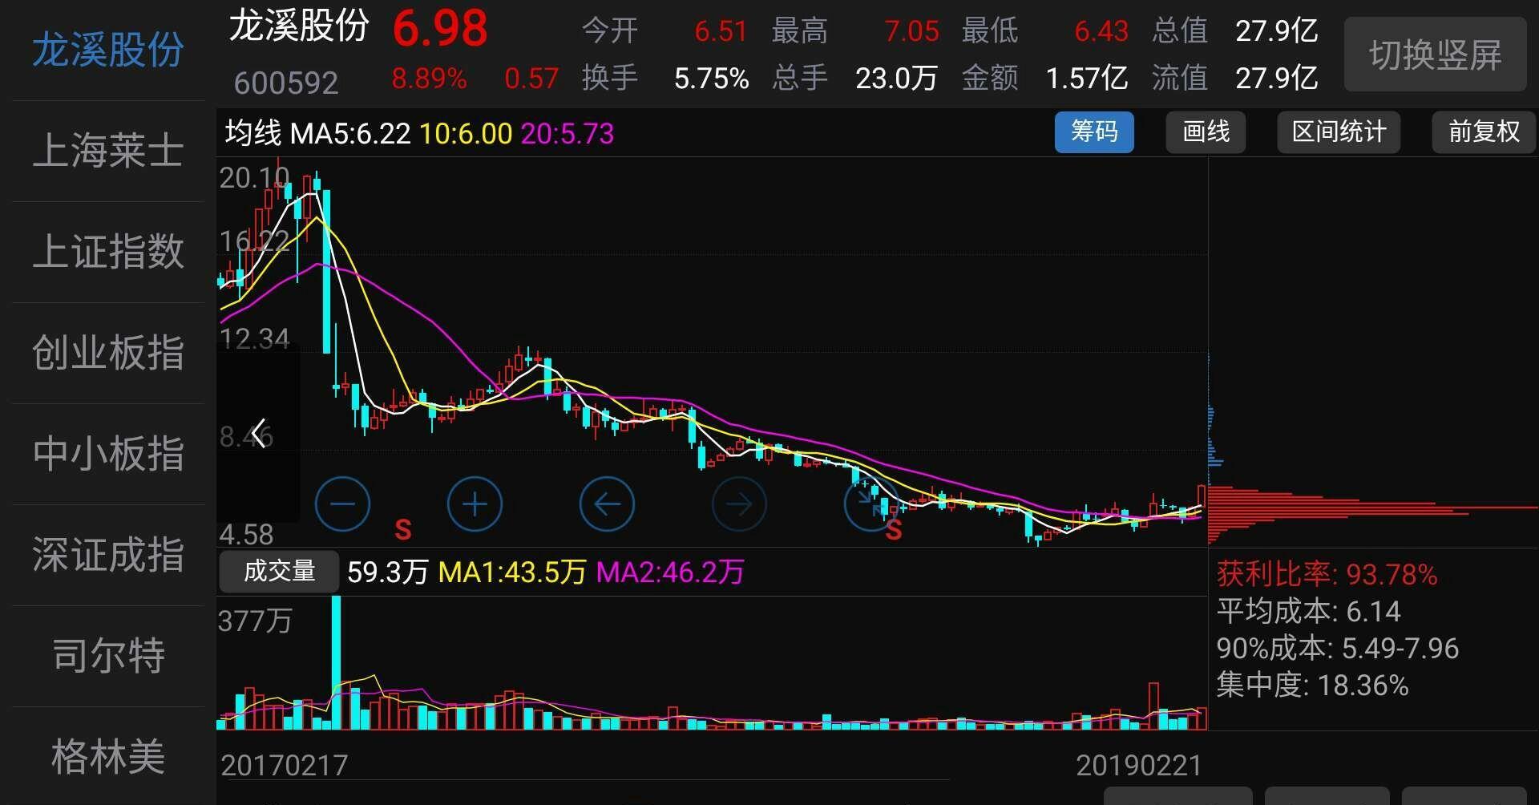Tap the left arrow scroll chart icon
1539x805 pixels.
pyautogui.click(x=607, y=504)
